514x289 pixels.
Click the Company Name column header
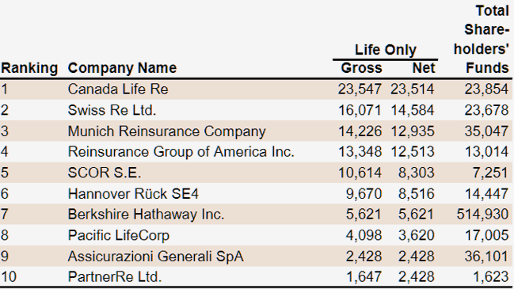point(122,68)
